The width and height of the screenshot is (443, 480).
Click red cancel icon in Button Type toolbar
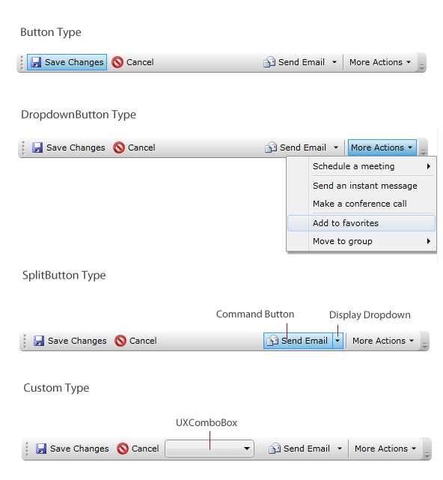117,62
